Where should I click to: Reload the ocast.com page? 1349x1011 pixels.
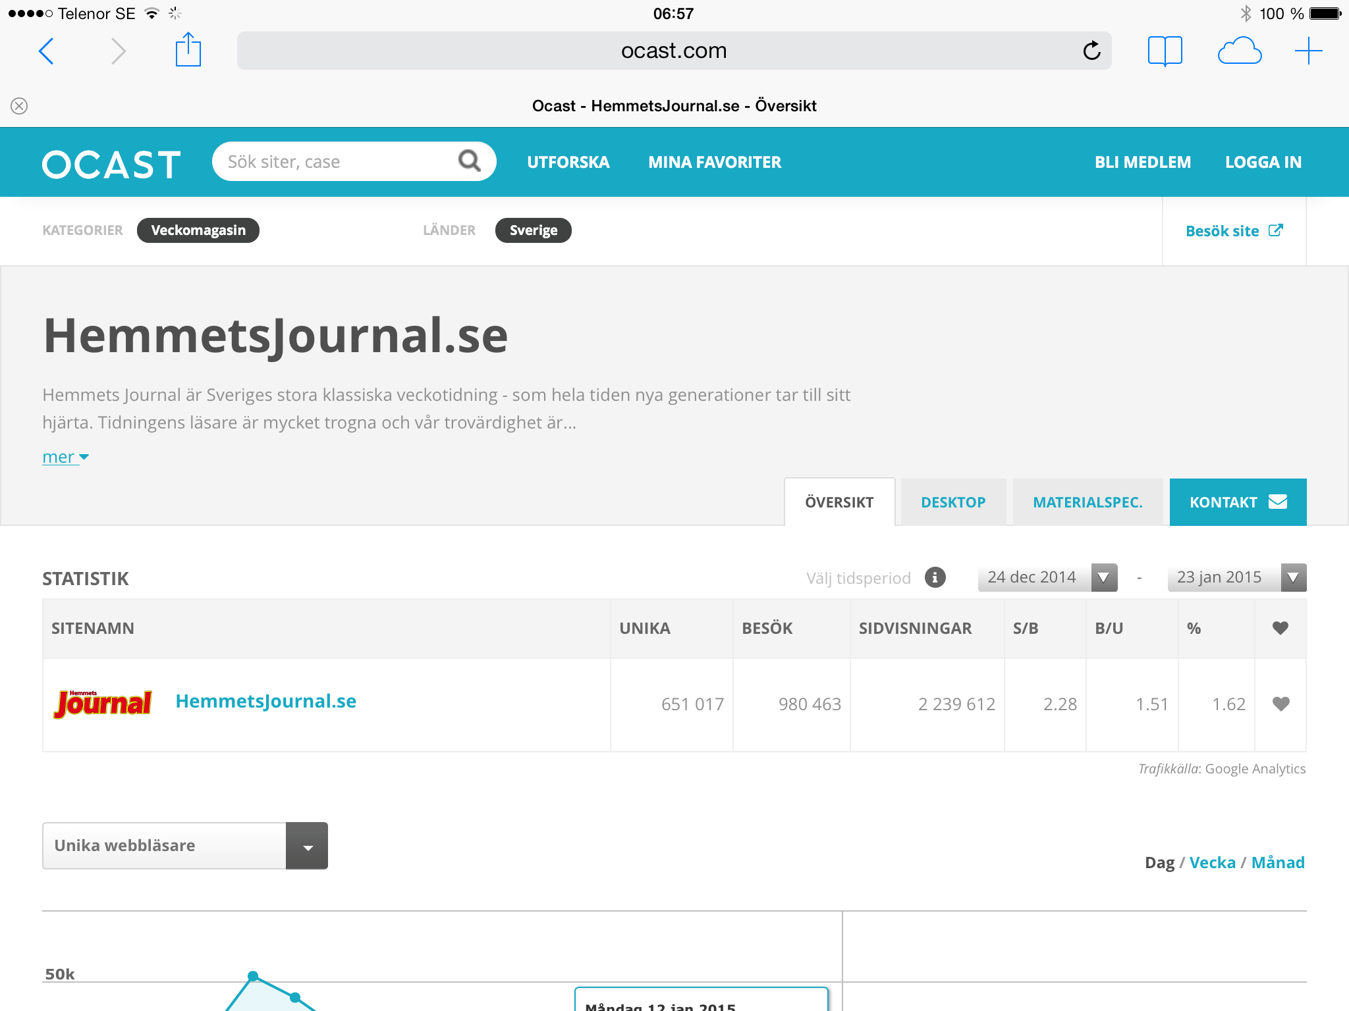click(x=1091, y=51)
